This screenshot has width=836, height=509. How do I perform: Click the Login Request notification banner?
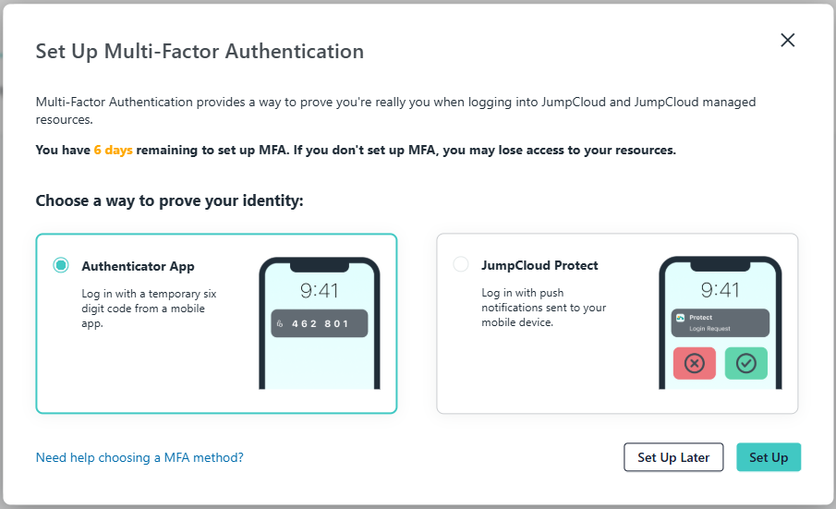[x=720, y=322]
